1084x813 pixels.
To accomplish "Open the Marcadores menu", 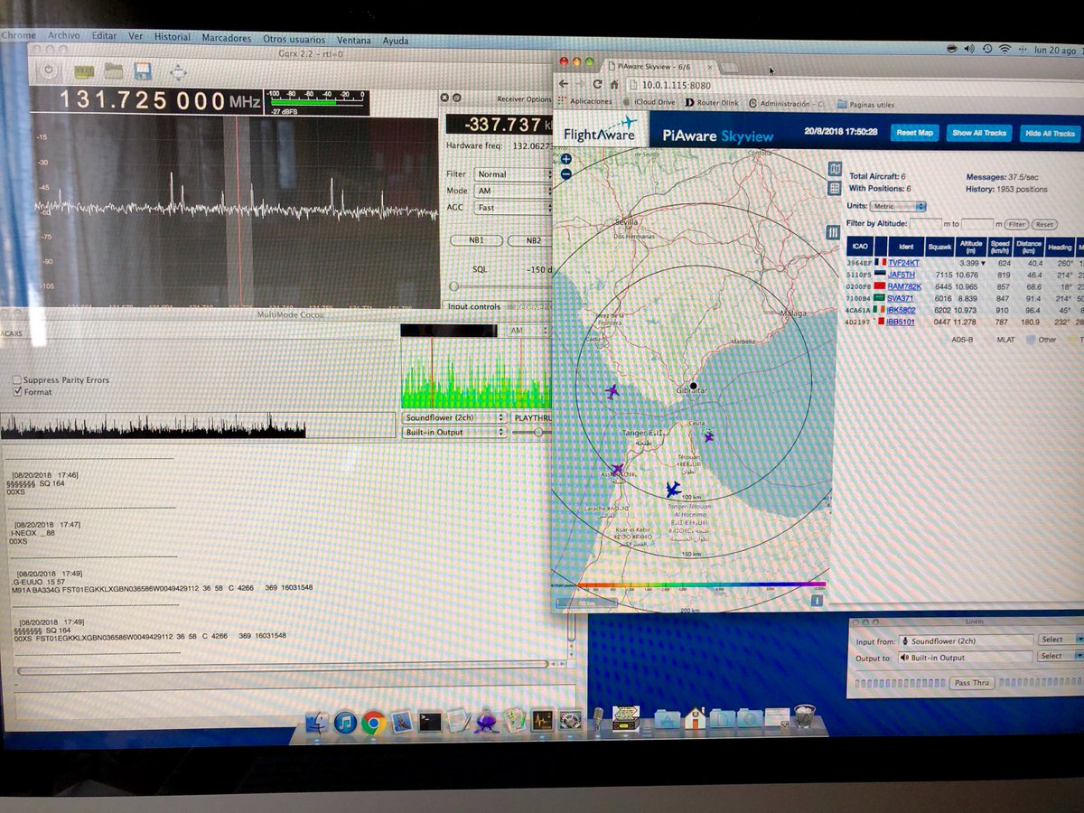I will point(227,39).
